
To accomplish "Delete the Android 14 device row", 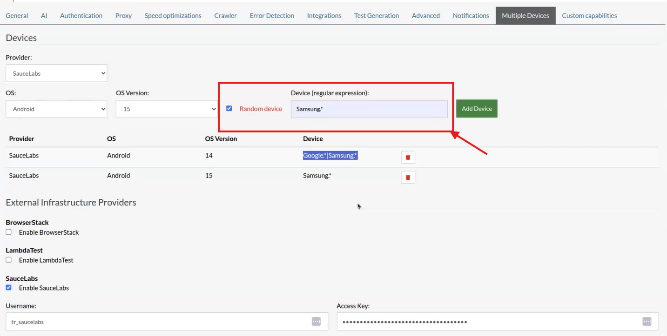I will 408,157.
